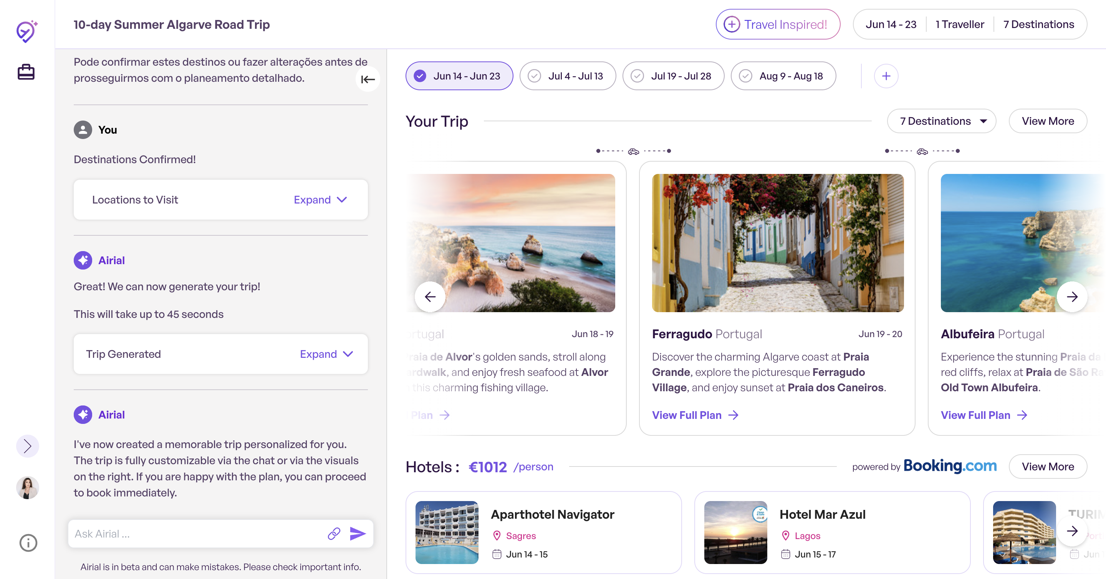1106x579 pixels.
Task: Open the Albufeira coast photo
Action: (1023, 243)
